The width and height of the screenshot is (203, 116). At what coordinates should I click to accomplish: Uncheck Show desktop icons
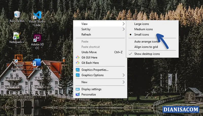[147, 54]
